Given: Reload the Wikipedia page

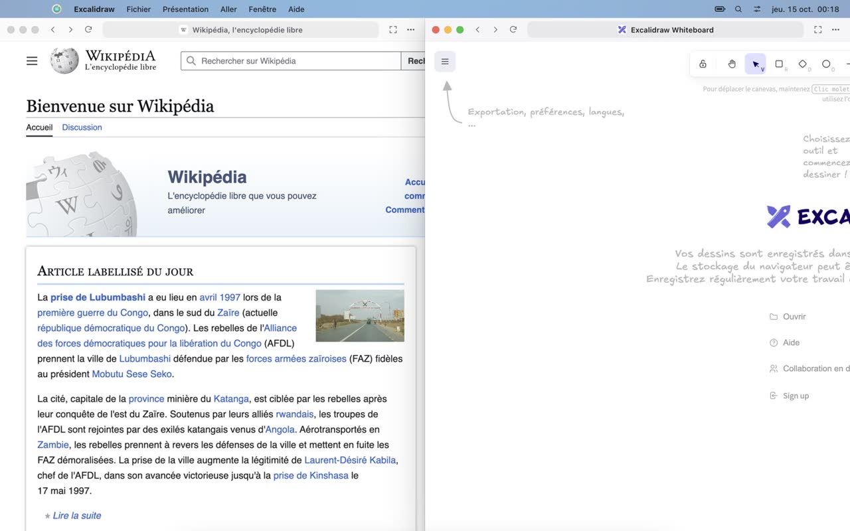Looking at the screenshot, I should (88, 30).
